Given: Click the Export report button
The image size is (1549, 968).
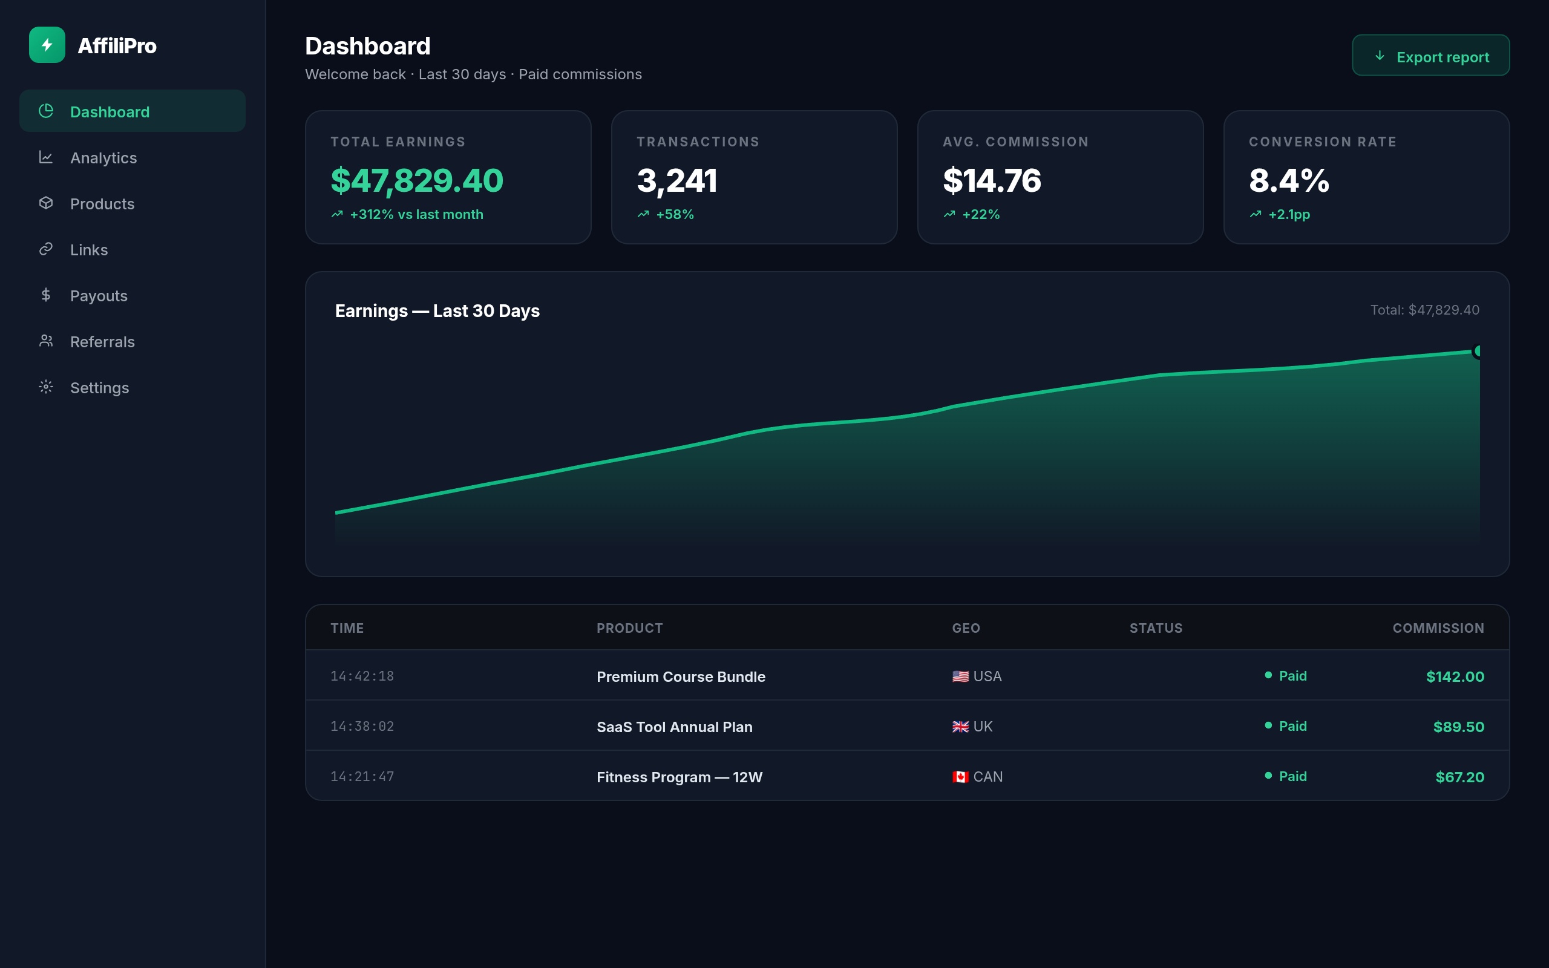Looking at the screenshot, I should pos(1430,56).
